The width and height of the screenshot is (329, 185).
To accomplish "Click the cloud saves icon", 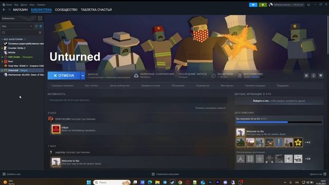I will pos(136,76).
